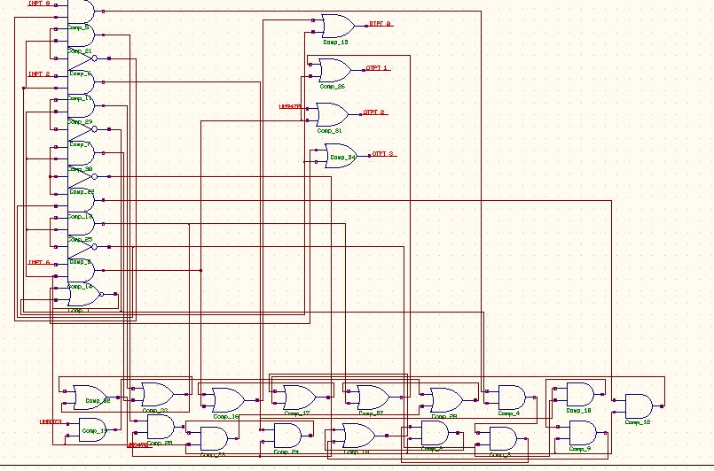Select the NOR gate in the left column
The width and height of the screenshot is (714, 471).
[x=84, y=294]
